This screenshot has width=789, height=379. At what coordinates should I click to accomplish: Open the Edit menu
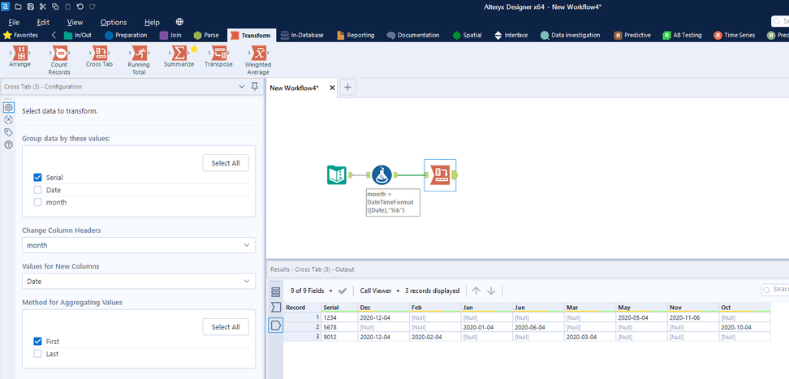pyautogui.click(x=43, y=22)
